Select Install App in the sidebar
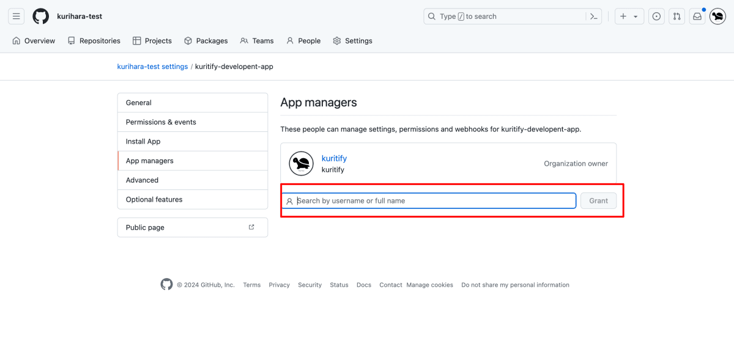 [193, 141]
